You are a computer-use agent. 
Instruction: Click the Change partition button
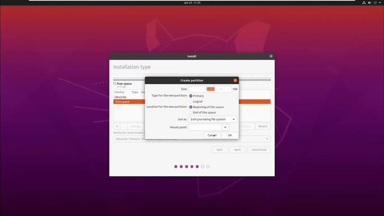[x=136, y=127]
